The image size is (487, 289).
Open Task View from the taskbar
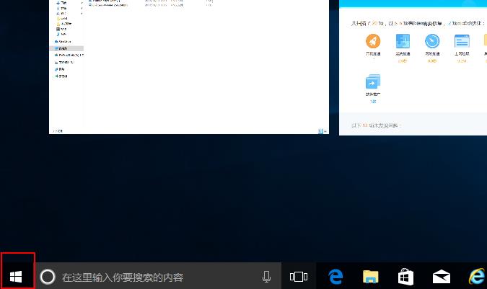click(298, 277)
